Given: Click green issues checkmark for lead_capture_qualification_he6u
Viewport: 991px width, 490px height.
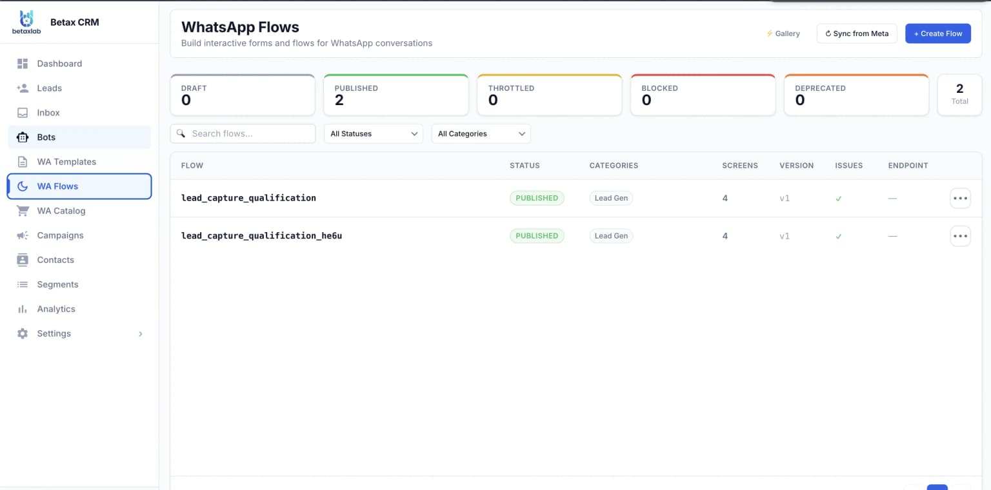Looking at the screenshot, I should click(839, 236).
